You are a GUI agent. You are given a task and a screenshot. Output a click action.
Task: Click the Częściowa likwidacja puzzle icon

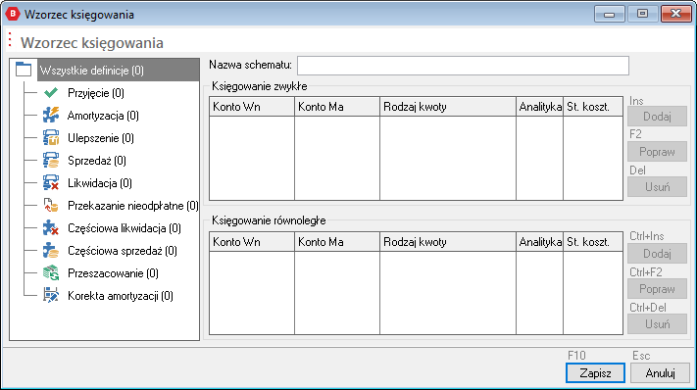click(51, 228)
